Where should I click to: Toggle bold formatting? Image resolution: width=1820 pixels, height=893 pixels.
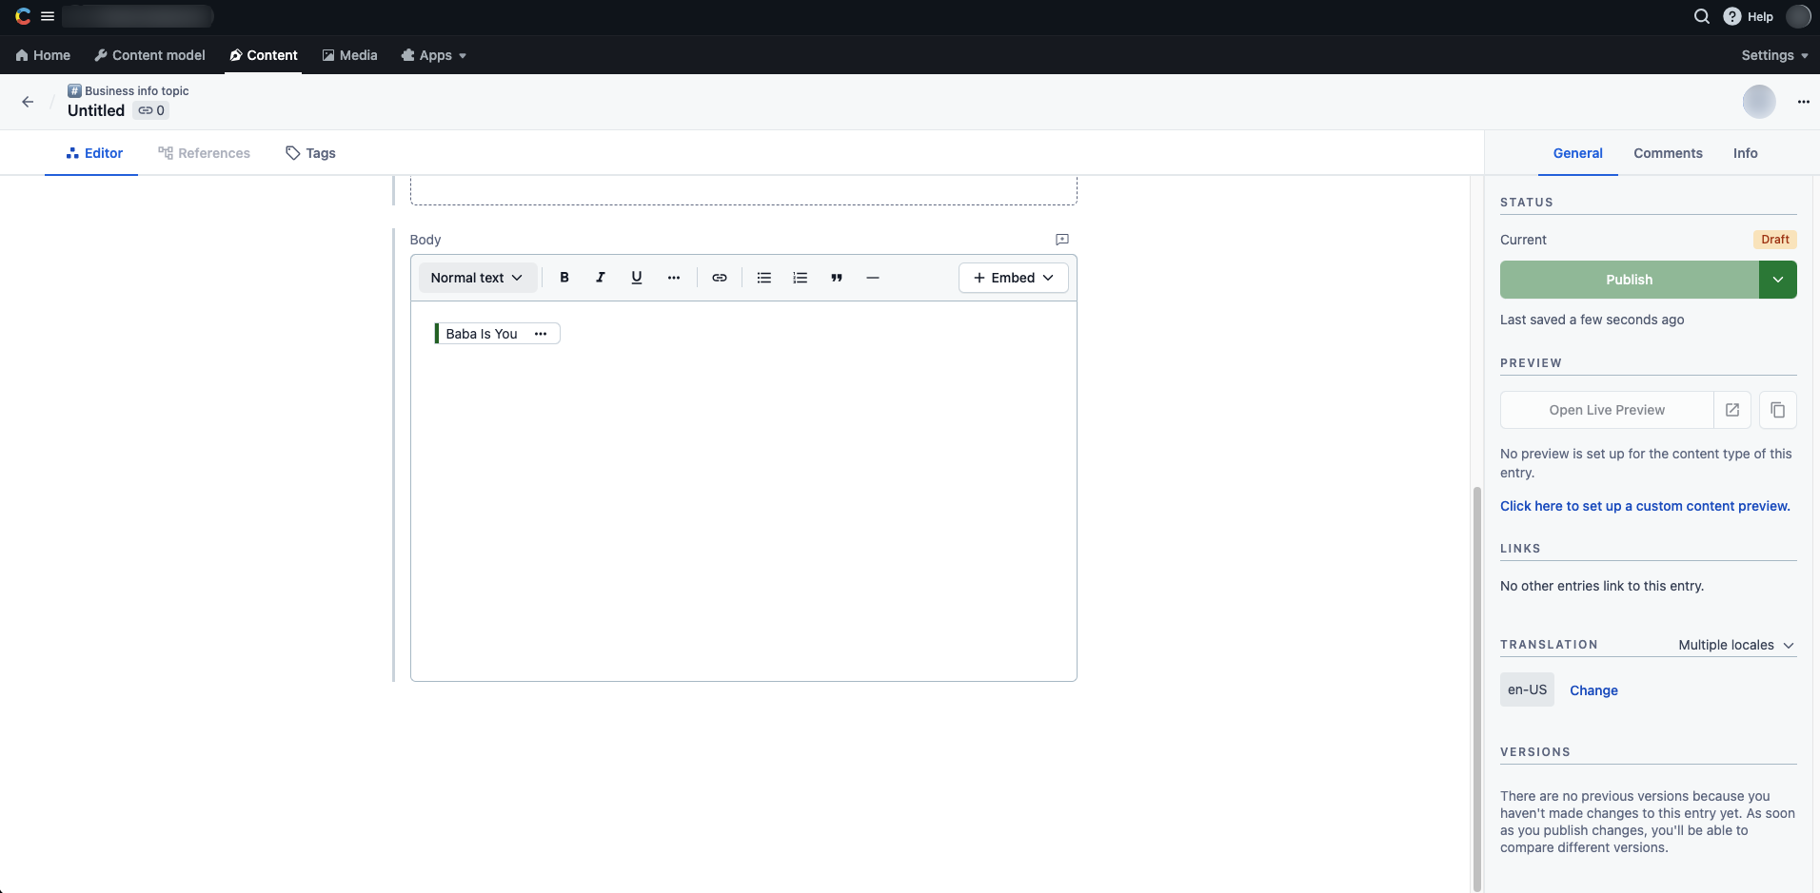[x=564, y=278]
